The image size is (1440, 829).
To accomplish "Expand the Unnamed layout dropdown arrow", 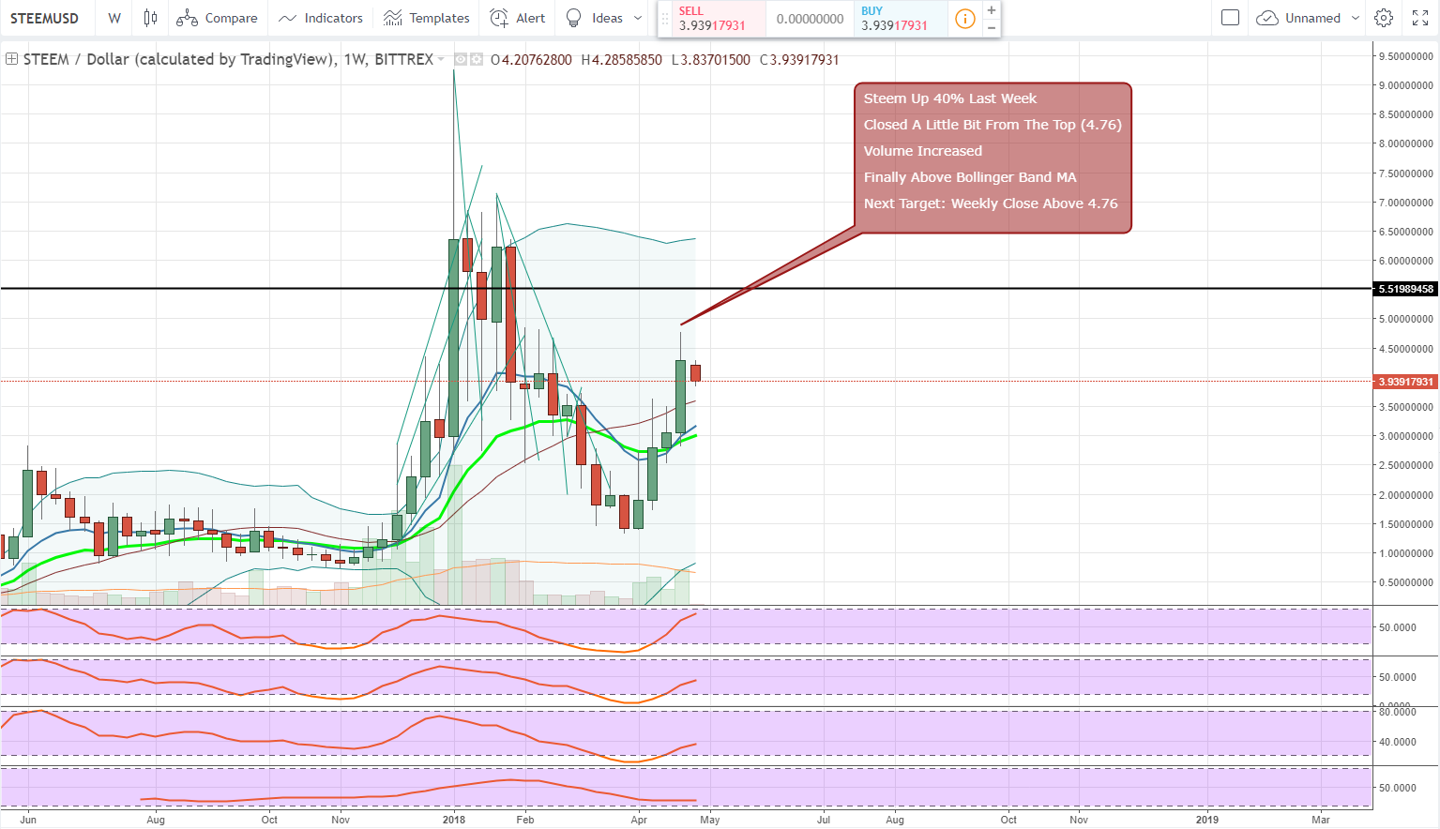I will click(1356, 18).
